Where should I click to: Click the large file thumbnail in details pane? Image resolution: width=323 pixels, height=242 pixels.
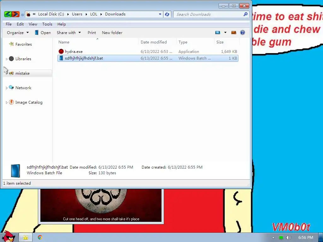click(x=15, y=170)
